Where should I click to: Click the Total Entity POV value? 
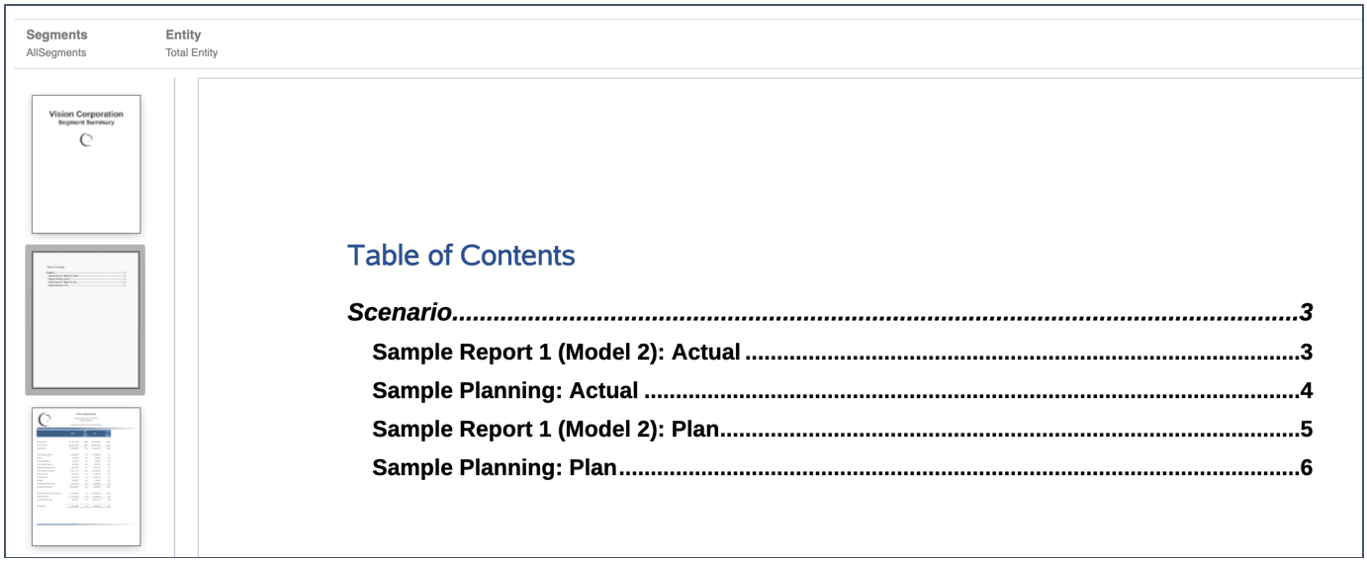point(192,52)
